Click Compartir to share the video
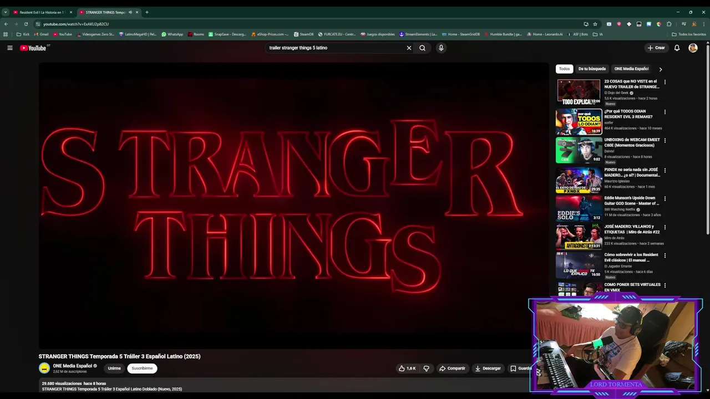The width and height of the screenshot is (710, 399). tap(452, 368)
